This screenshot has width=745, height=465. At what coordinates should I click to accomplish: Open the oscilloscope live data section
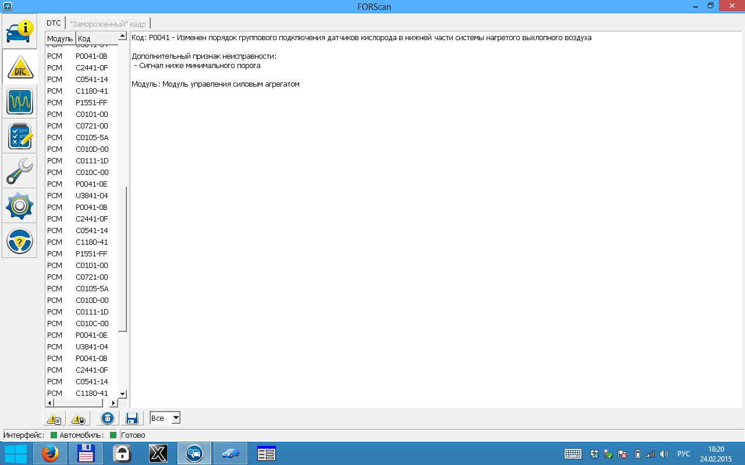[20, 101]
